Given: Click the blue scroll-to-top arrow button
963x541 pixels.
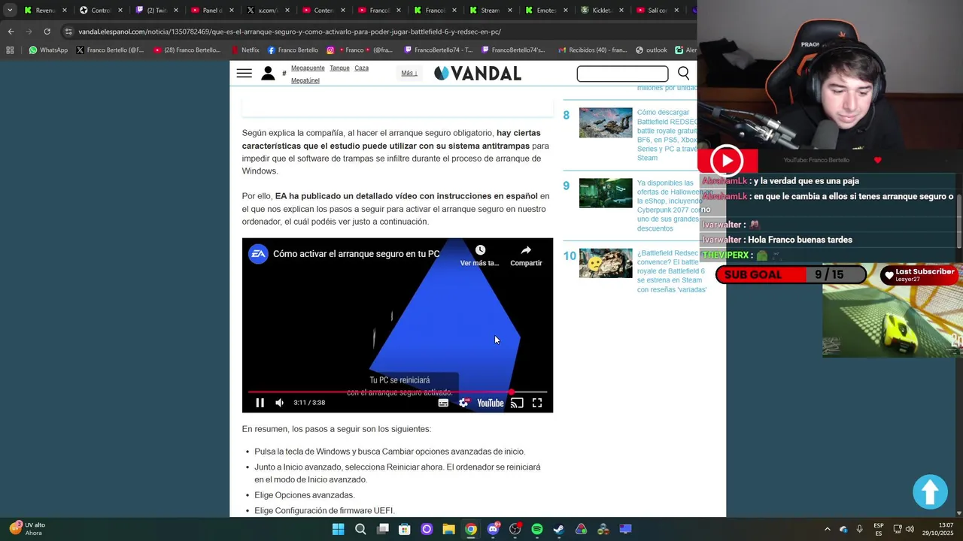Looking at the screenshot, I should click(930, 492).
